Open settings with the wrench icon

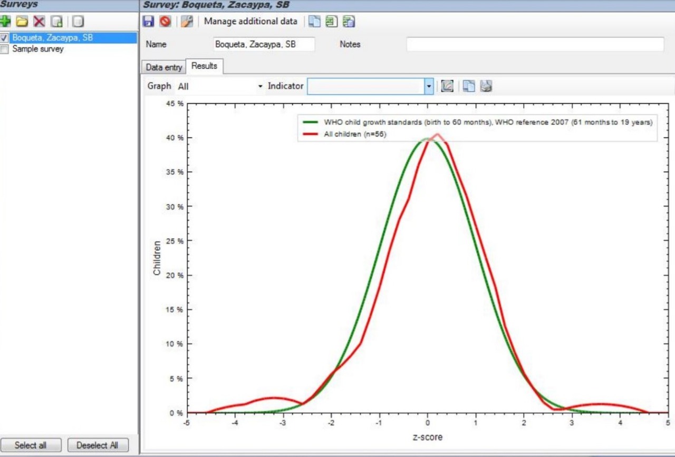point(187,22)
